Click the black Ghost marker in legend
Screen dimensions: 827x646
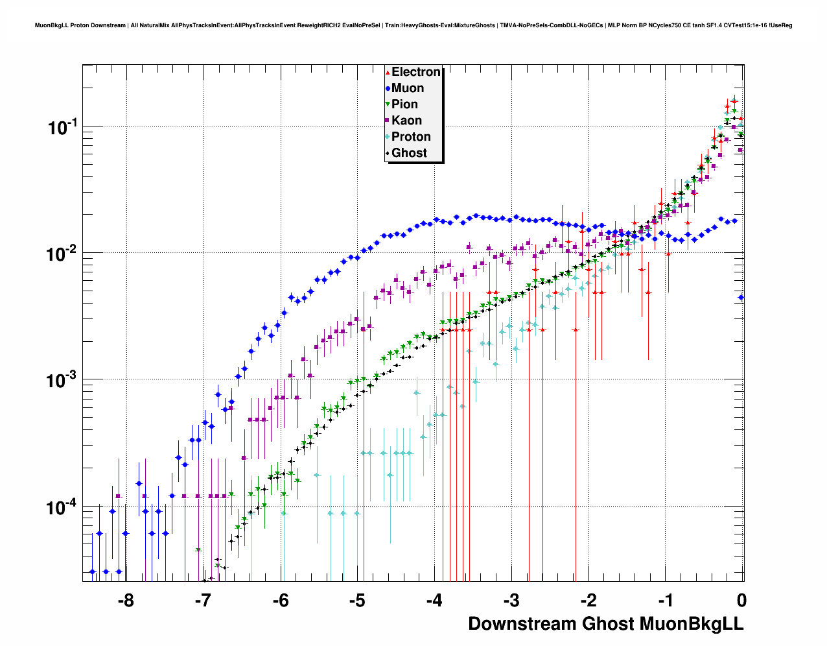coord(388,153)
